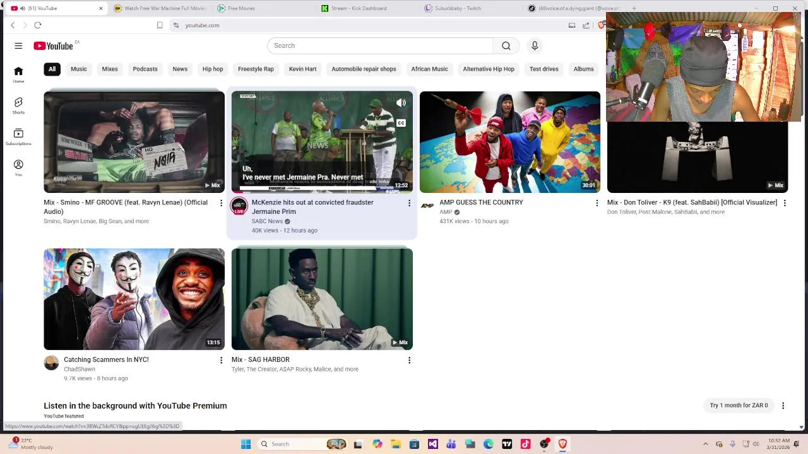Select the Music filter chip
808x454 pixels.
point(79,69)
